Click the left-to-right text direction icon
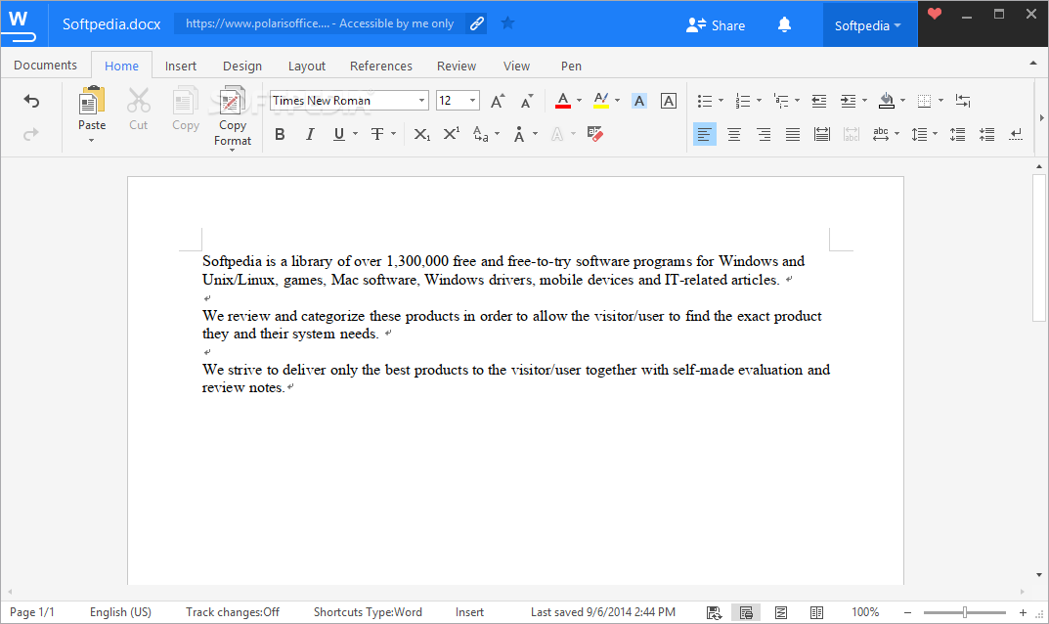1049x624 pixels. [963, 101]
